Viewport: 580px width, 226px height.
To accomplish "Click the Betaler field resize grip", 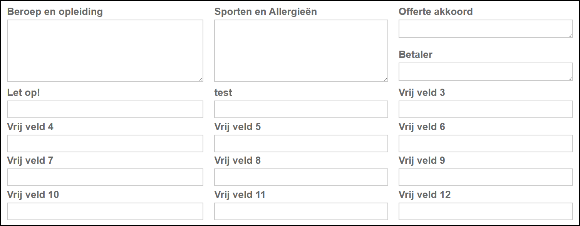I will tap(570, 78).
